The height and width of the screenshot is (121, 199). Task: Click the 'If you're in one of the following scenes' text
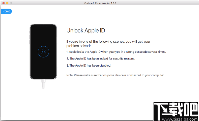(x=108, y=44)
